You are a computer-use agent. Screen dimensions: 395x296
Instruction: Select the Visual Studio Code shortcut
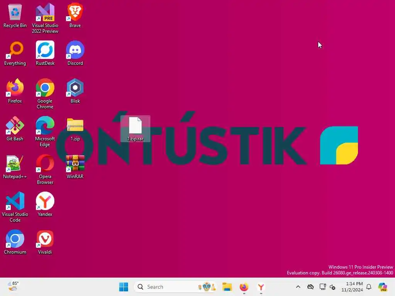[x=15, y=207]
